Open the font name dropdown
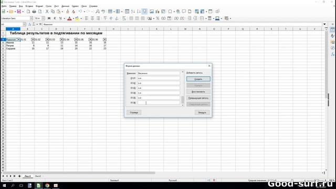336x189 pixels. coord(31,18)
